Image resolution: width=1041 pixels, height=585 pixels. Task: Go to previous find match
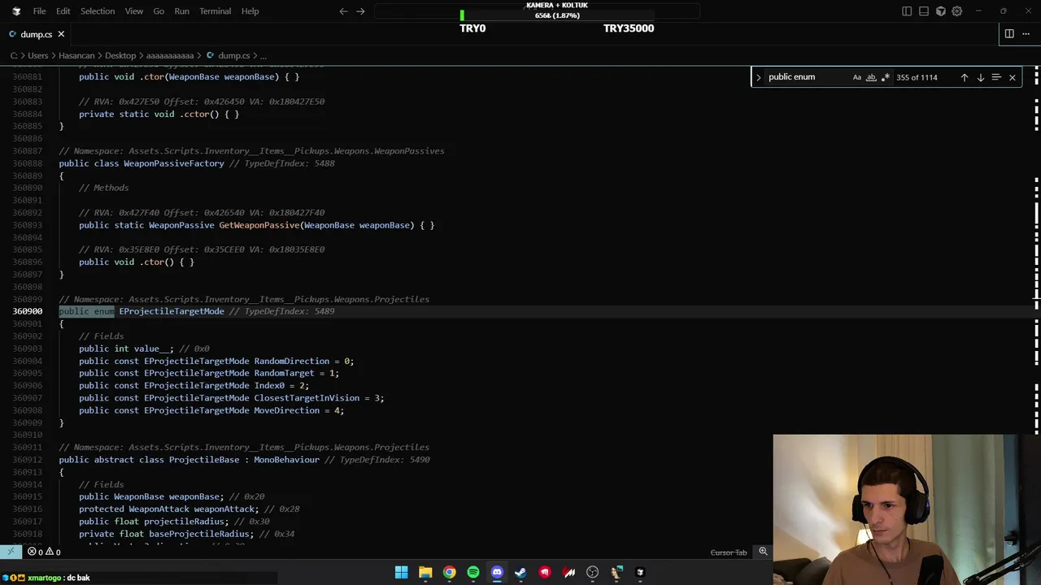pyautogui.click(x=965, y=77)
